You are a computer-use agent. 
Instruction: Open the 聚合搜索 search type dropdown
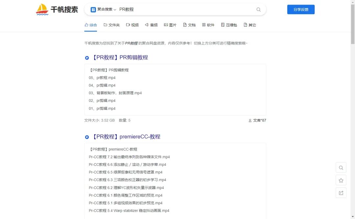click(104, 10)
